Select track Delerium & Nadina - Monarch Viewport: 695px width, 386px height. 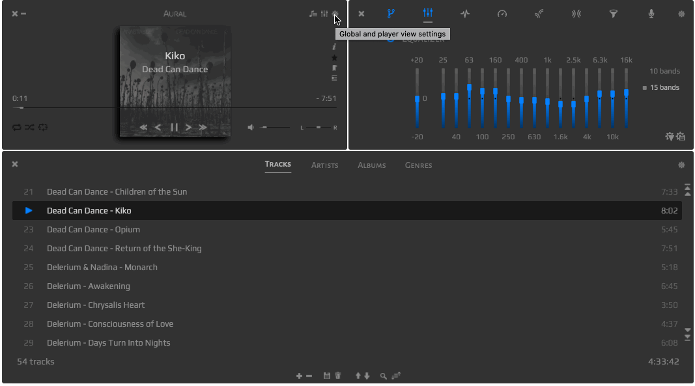click(347, 268)
